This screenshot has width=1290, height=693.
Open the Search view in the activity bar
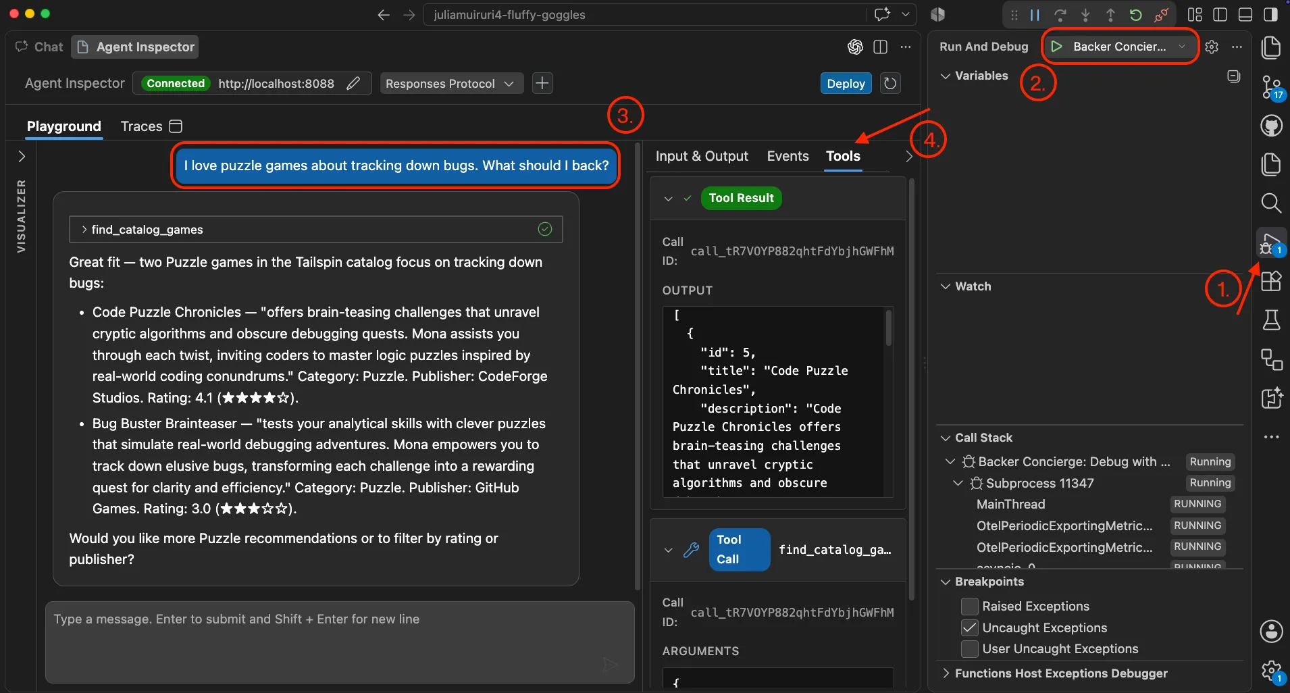[x=1271, y=203]
